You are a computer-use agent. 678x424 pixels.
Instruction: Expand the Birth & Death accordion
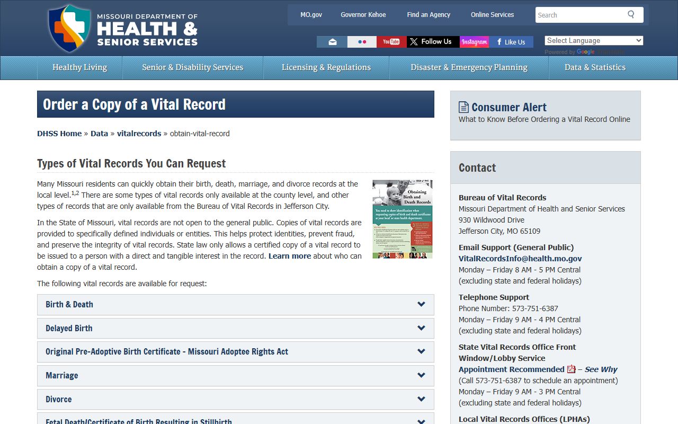[x=236, y=305]
